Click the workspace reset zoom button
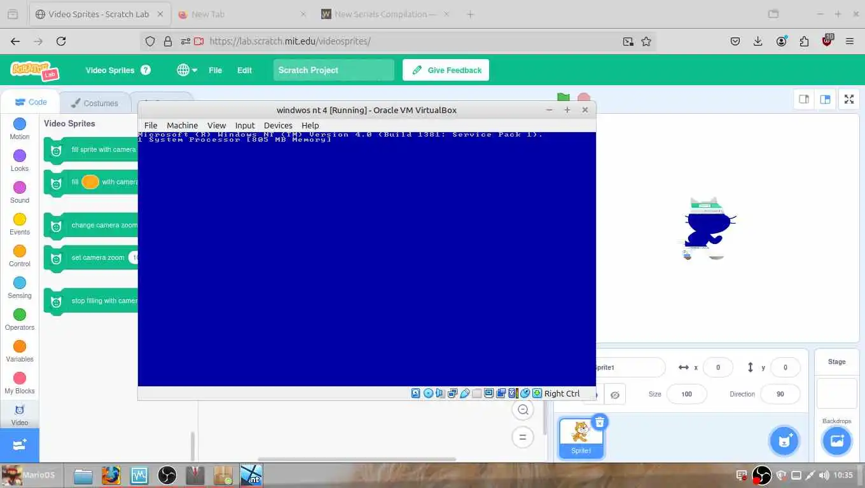The image size is (865, 488). [523, 437]
